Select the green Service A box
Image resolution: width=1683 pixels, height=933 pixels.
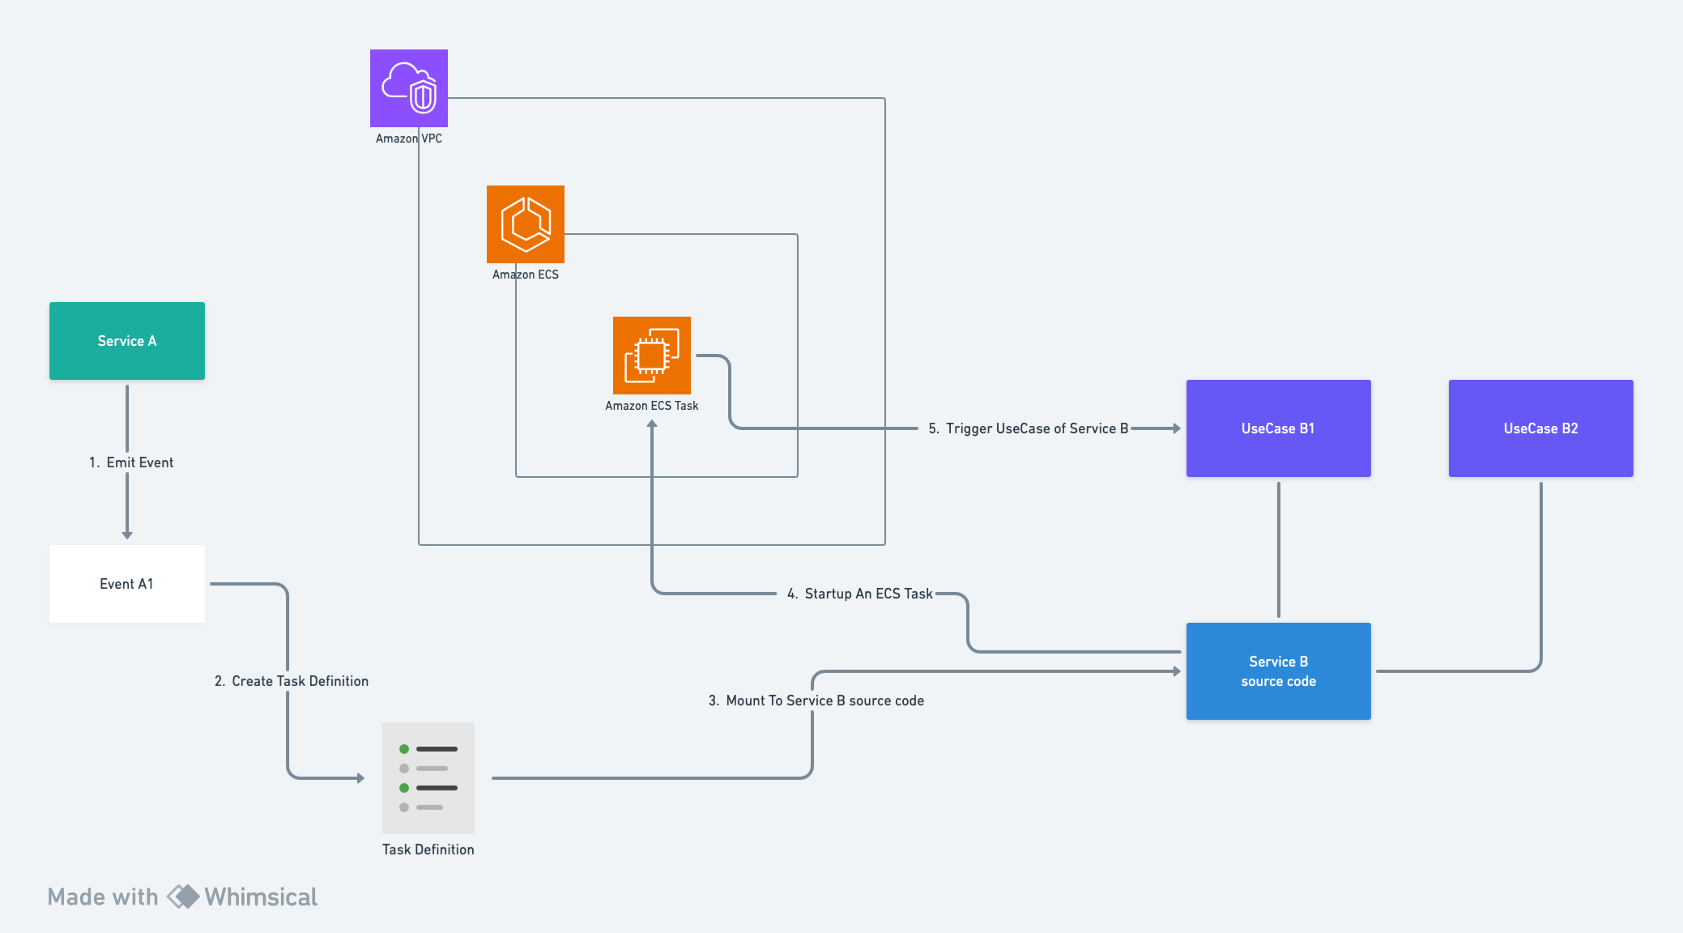[127, 341]
